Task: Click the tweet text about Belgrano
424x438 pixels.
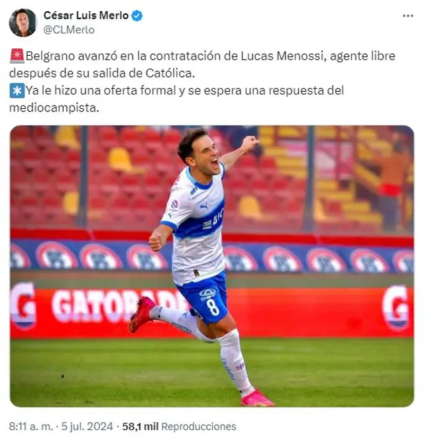Action: 202,64
